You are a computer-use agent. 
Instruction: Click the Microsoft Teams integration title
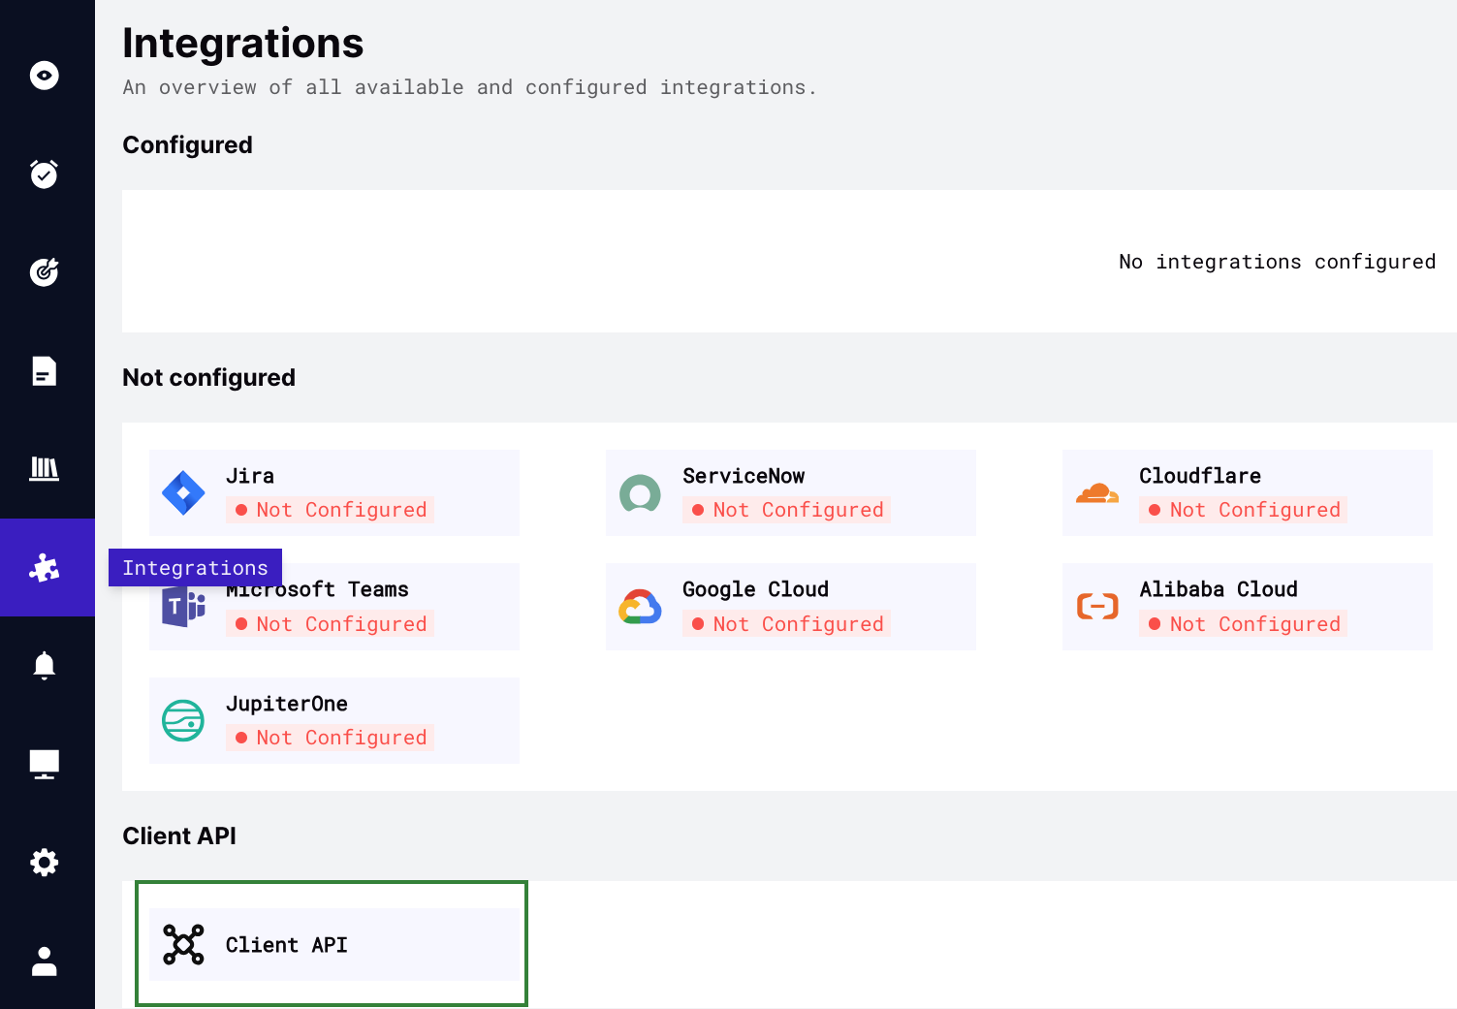(317, 589)
